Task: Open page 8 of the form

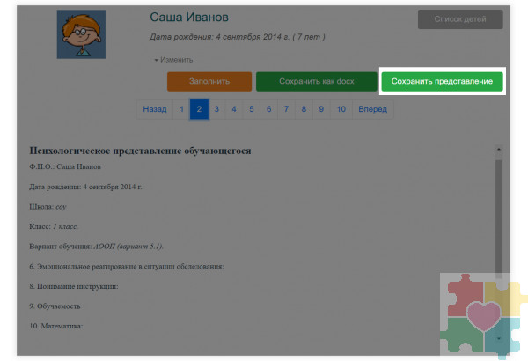Action: pyautogui.click(x=304, y=110)
